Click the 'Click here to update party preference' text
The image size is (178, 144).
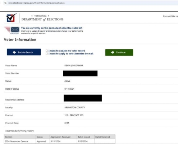(52, 32)
